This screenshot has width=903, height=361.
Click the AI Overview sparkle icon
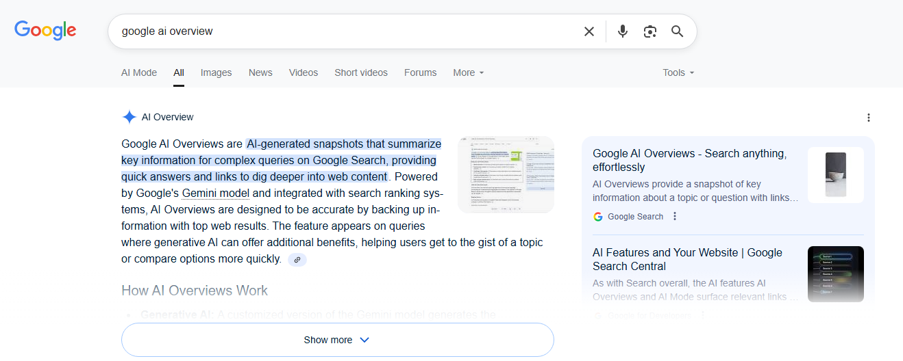coord(129,117)
